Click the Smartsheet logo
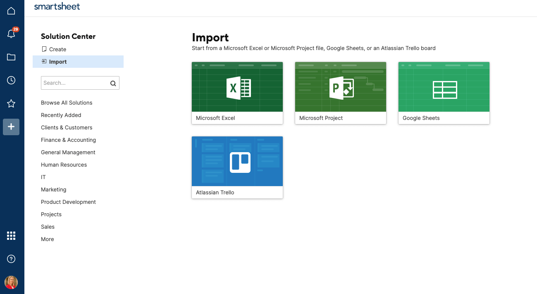 pyautogui.click(x=57, y=6)
